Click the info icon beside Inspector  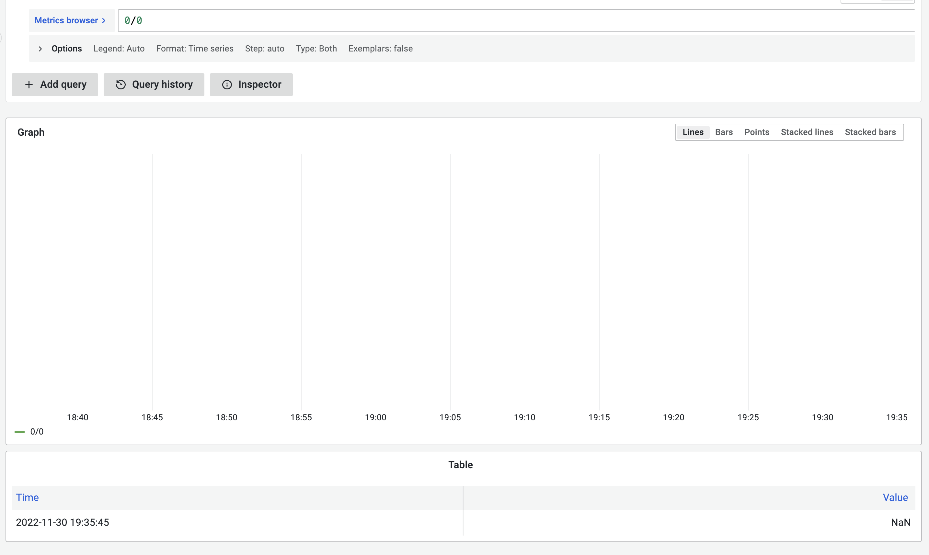point(227,85)
